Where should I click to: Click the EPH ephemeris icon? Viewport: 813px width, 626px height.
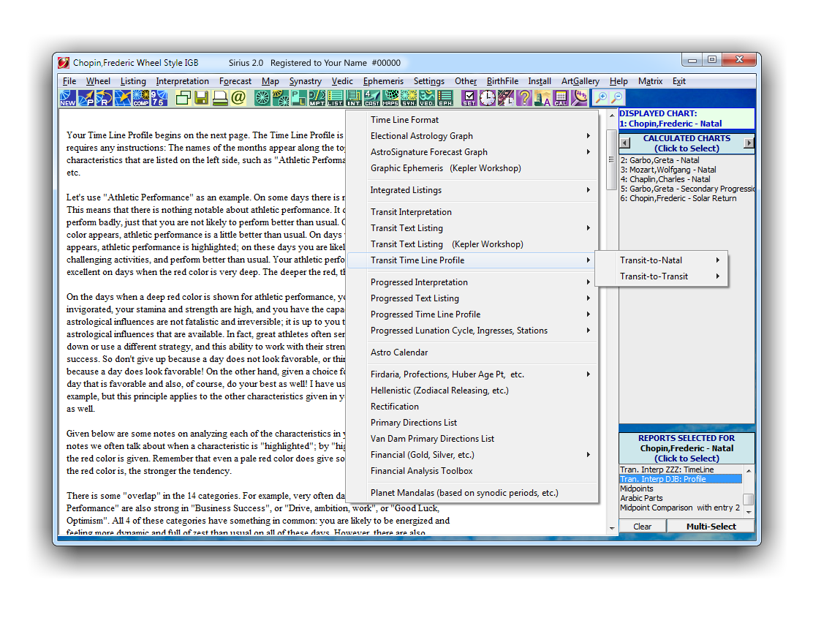coord(445,97)
